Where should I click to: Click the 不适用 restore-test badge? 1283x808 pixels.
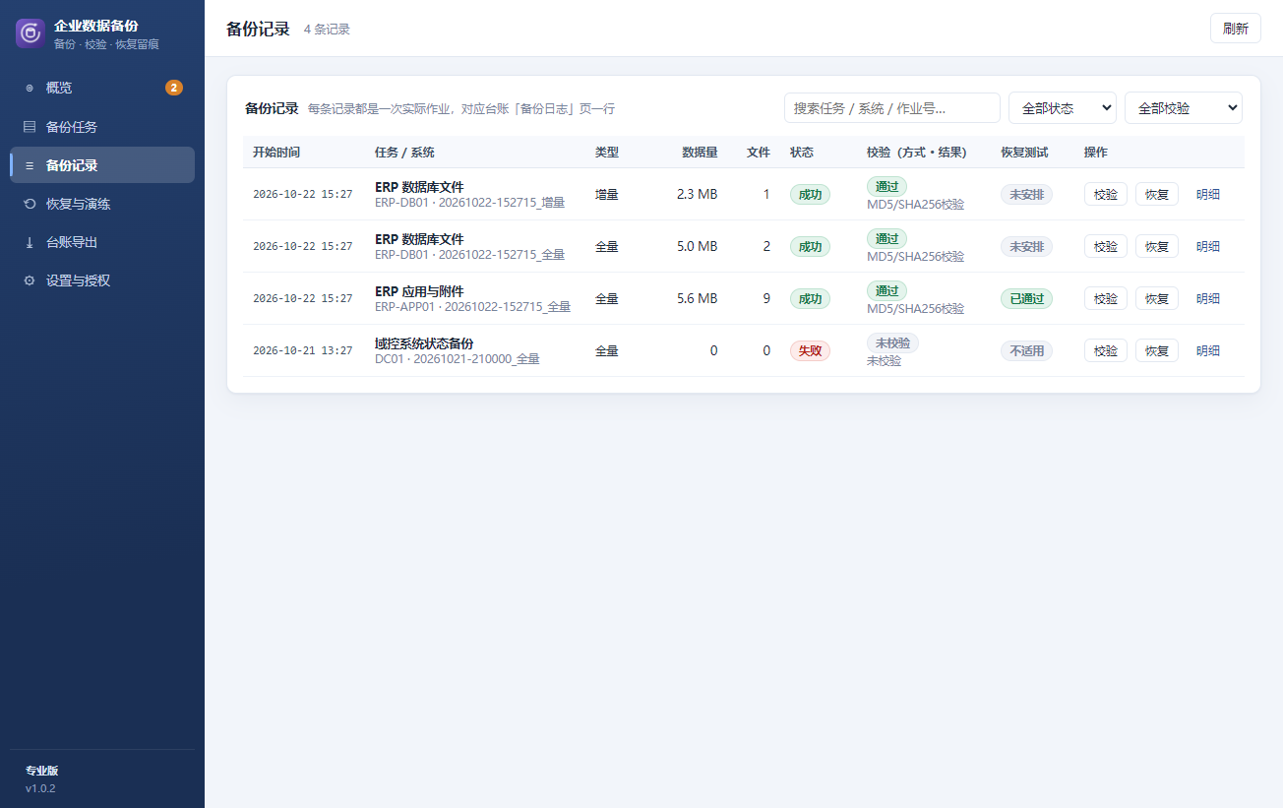pos(1026,350)
